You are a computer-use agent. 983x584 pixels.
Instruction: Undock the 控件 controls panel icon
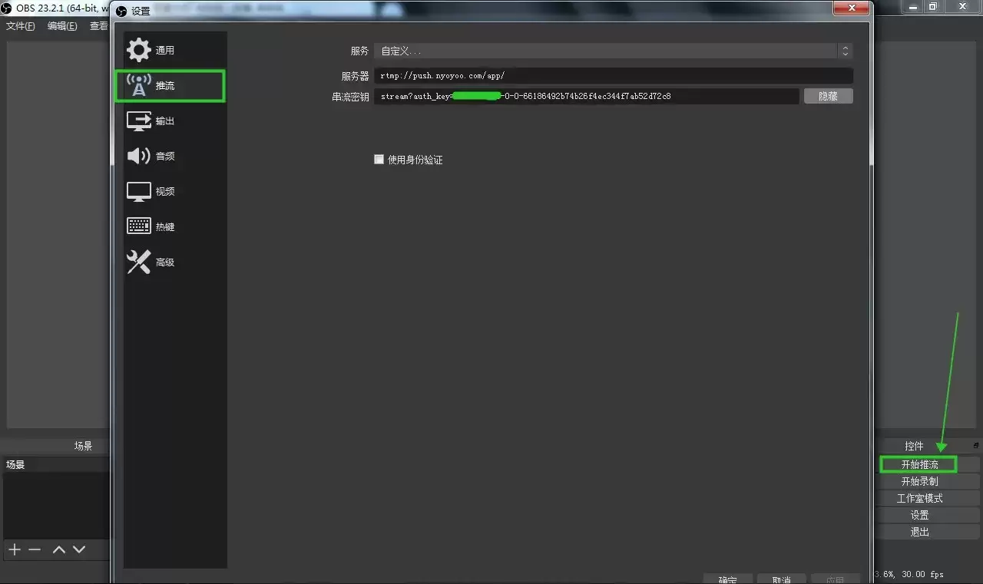(976, 445)
